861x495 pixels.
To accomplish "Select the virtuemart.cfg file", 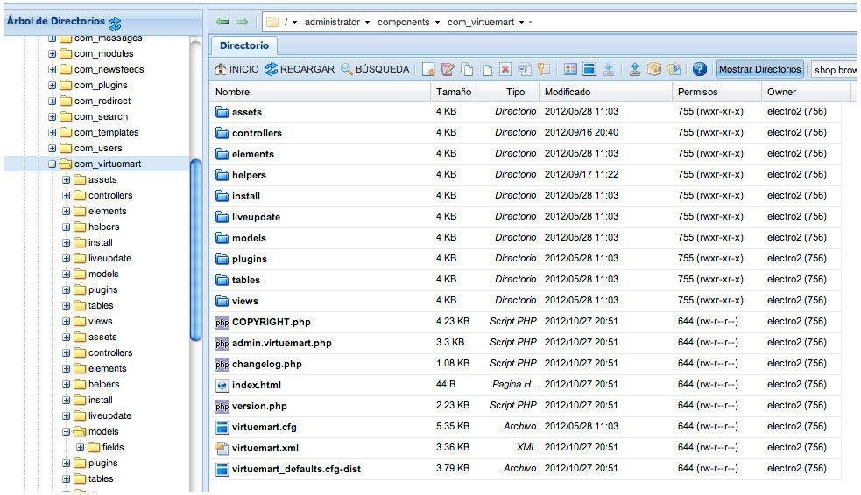I will click(x=265, y=427).
